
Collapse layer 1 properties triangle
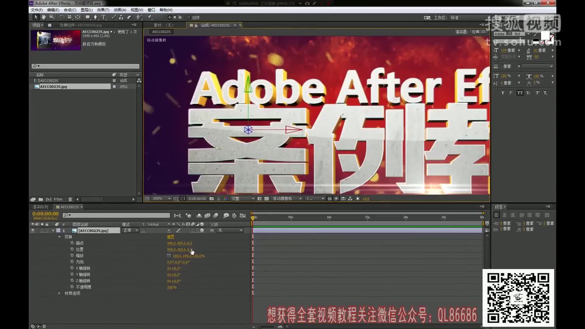[x=53, y=231]
